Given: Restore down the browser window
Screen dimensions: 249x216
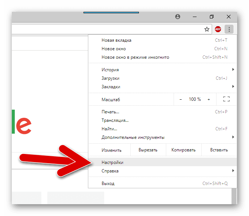Looking at the screenshot, I should (x=212, y=17).
